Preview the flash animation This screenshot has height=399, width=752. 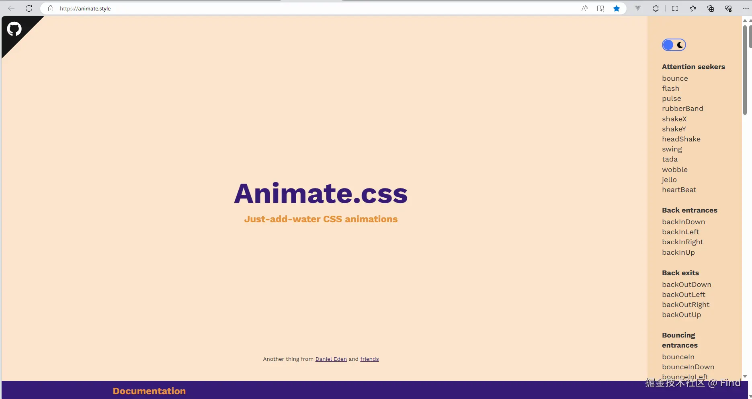pyautogui.click(x=670, y=88)
